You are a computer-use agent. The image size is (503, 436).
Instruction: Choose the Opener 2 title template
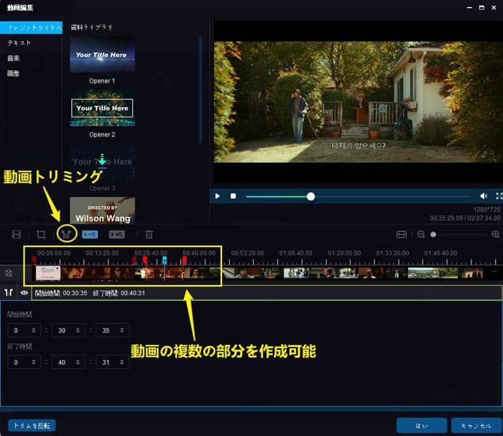tap(102, 108)
